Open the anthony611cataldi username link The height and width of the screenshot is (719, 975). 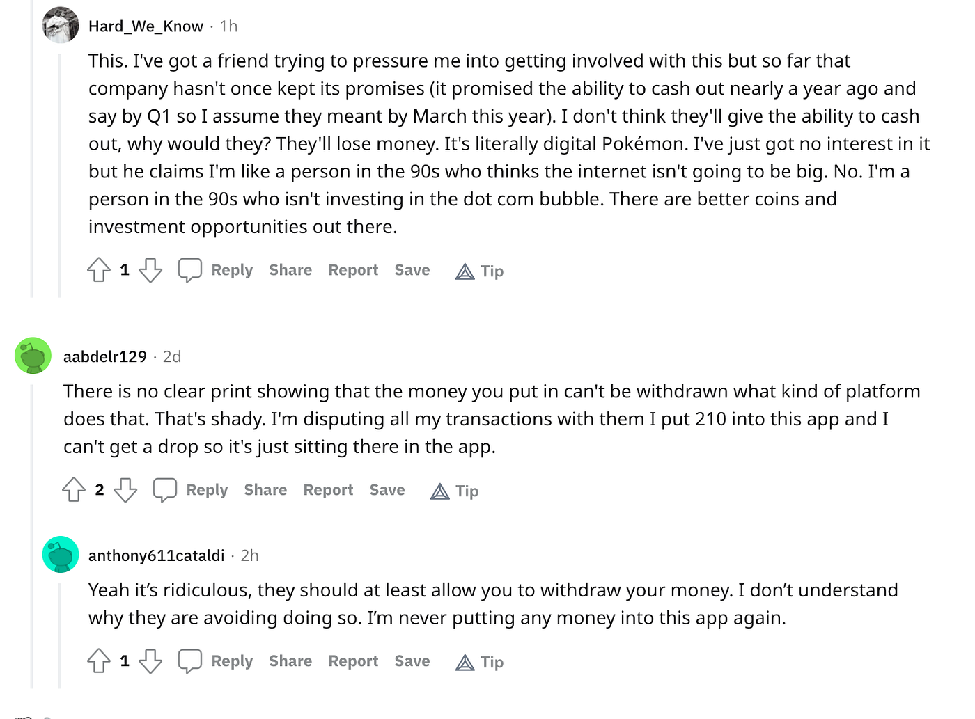157,555
